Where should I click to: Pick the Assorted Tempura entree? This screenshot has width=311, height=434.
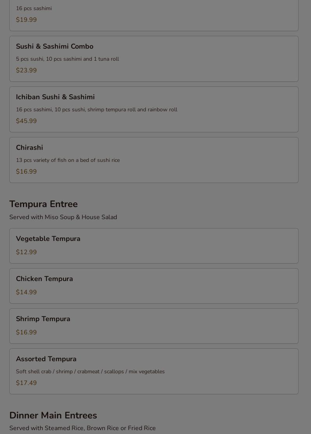(x=46, y=359)
